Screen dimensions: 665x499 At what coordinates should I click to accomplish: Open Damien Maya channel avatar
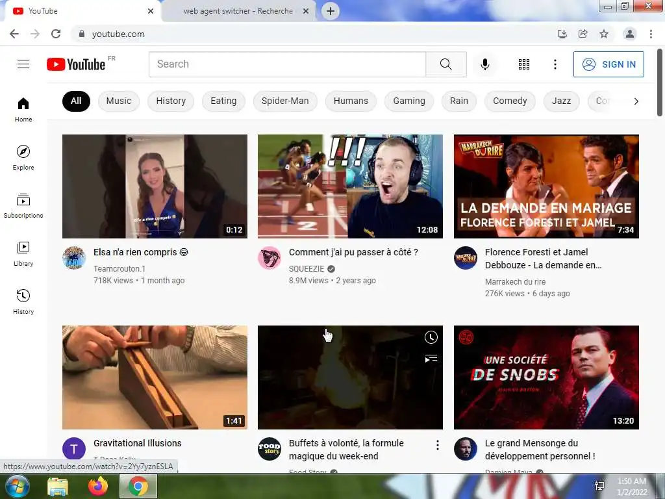click(465, 448)
